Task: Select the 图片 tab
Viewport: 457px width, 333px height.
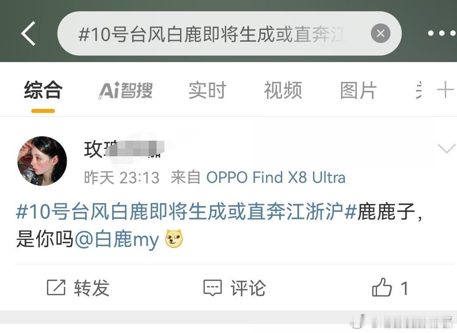Action: pyautogui.click(x=358, y=90)
